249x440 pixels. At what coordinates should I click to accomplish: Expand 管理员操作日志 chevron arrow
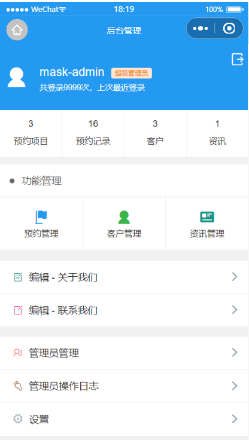tap(235, 386)
